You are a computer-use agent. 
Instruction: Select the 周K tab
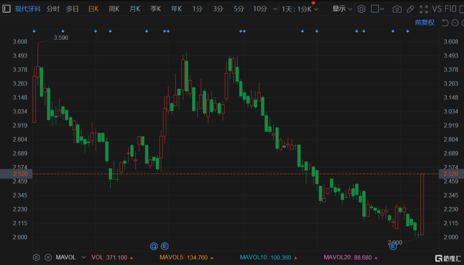pos(114,9)
